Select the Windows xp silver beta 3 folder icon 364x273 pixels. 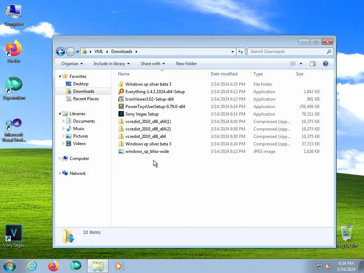tap(121, 84)
